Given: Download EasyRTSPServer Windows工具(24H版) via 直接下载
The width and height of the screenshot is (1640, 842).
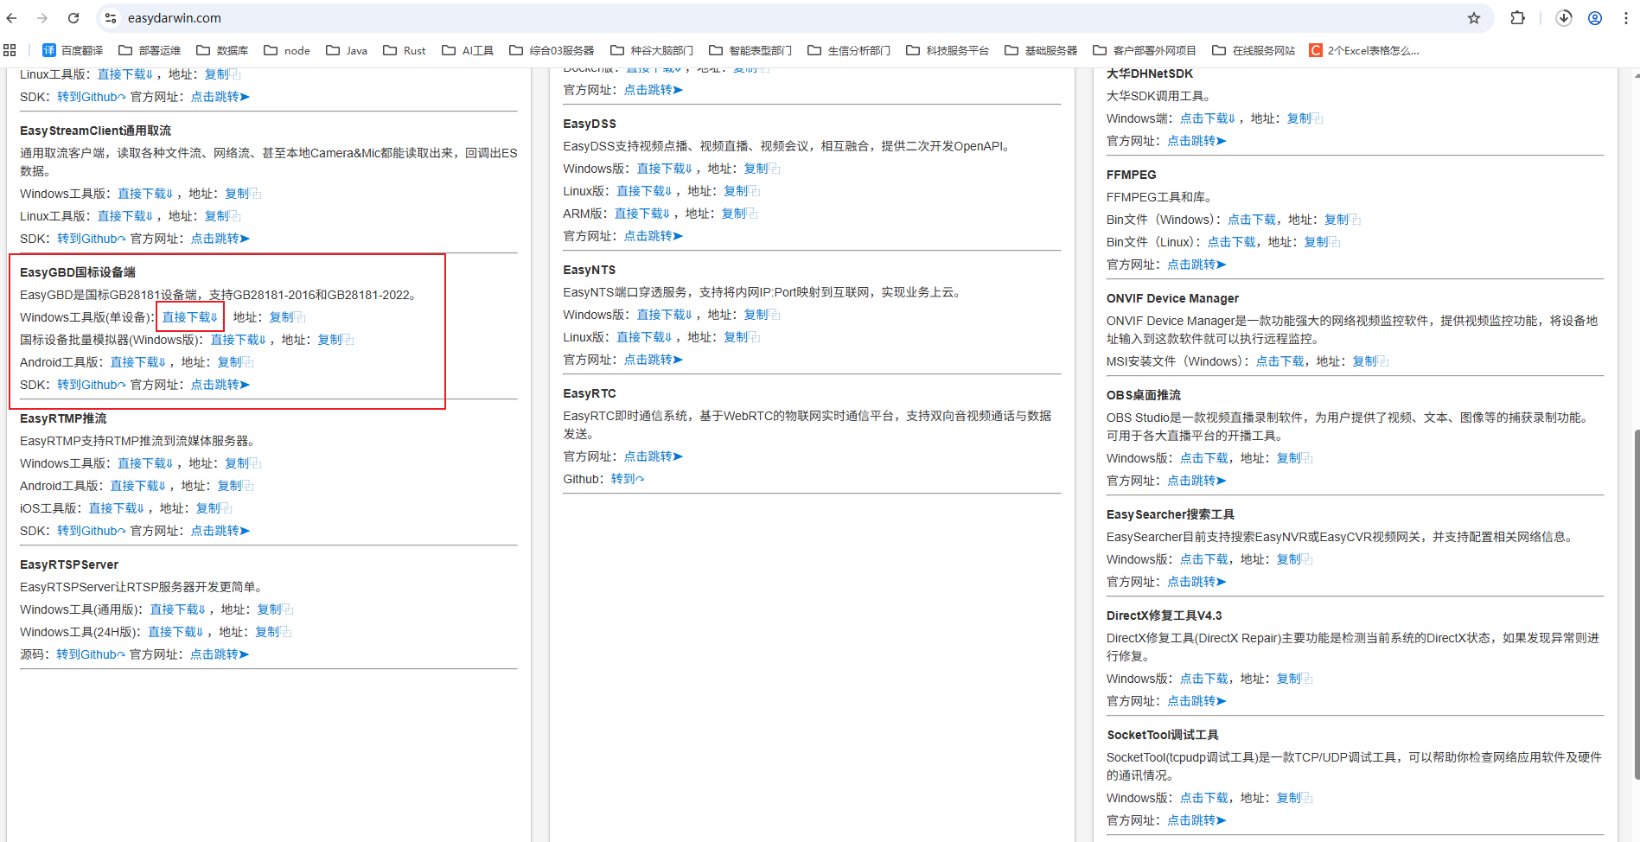Looking at the screenshot, I should (x=176, y=632).
